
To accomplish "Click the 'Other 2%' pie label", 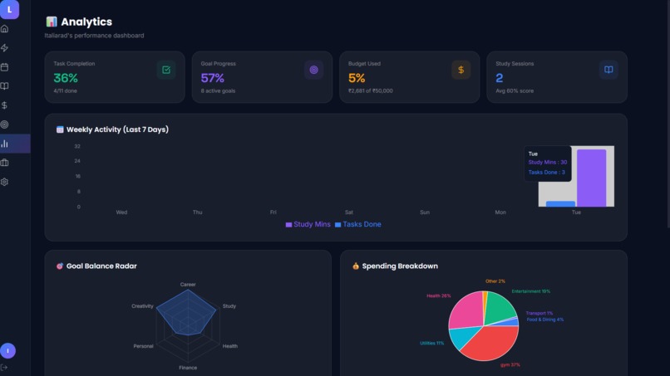I will pos(495,281).
